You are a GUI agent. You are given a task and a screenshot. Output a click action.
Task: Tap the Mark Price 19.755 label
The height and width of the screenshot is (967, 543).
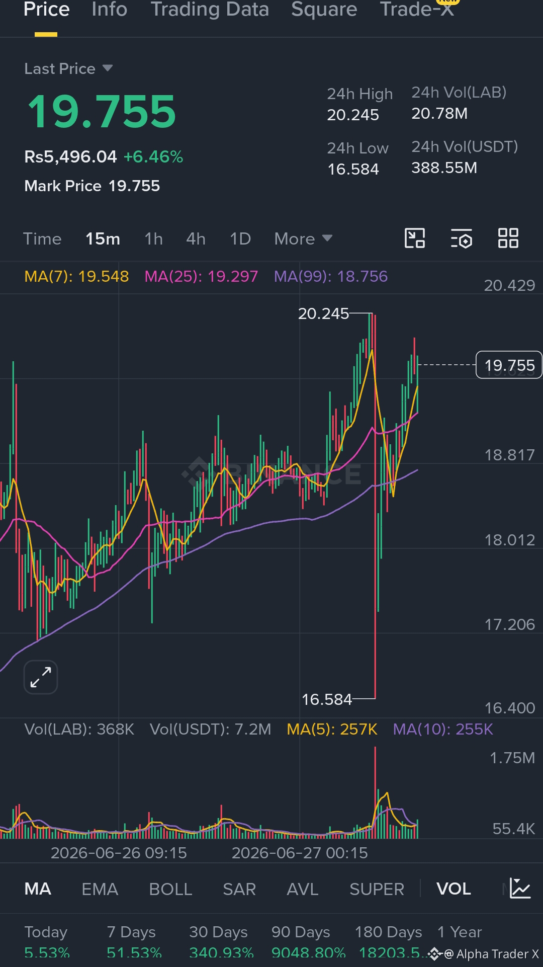[92, 186]
